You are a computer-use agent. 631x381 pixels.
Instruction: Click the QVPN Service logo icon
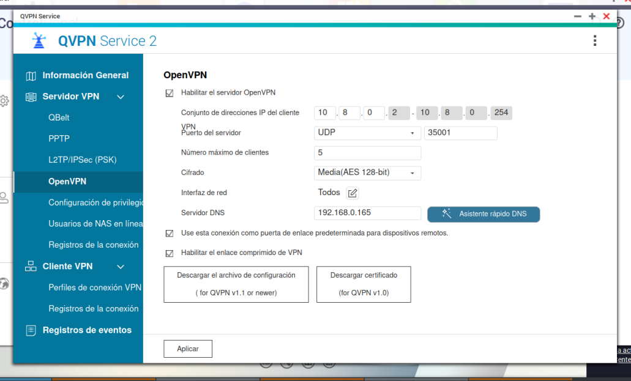39,41
